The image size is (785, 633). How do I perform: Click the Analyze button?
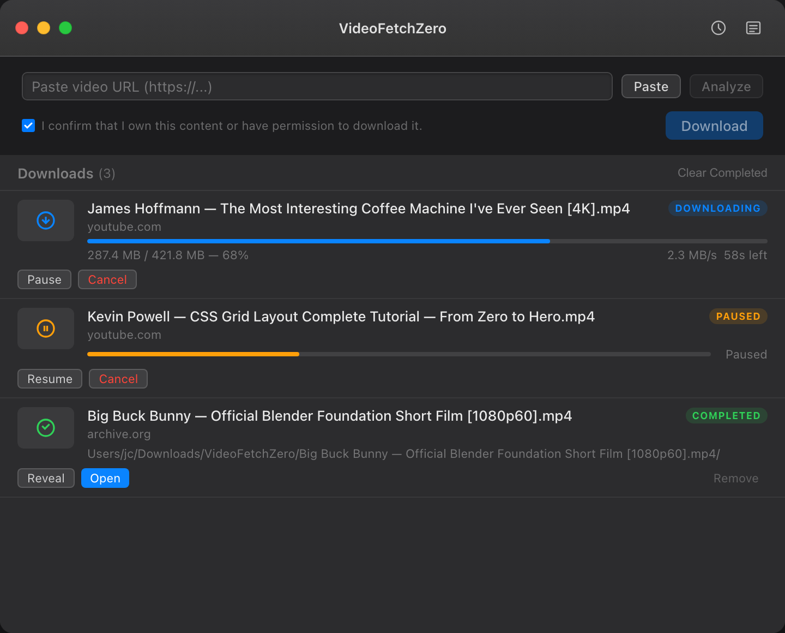click(726, 86)
